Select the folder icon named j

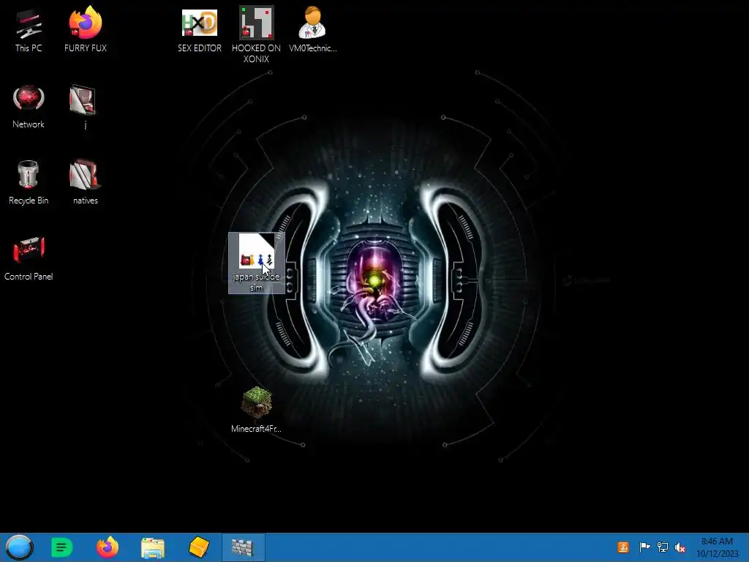coord(85,107)
